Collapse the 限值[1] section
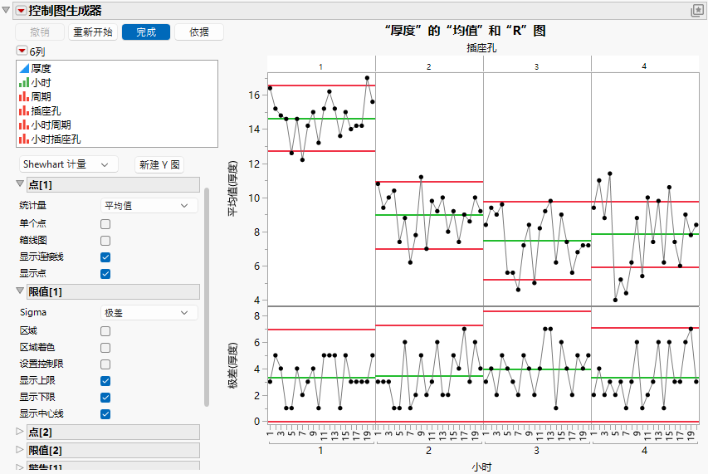Image resolution: width=708 pixels, height=474 pixels. (x=20, y=291)
